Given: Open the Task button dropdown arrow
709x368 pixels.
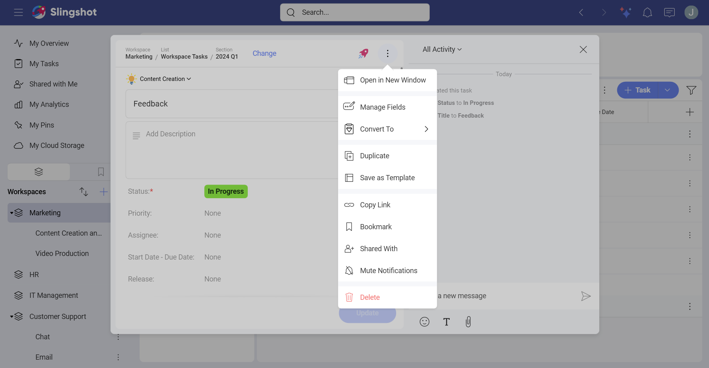Looking at the screenshot, I should (668, 91).
